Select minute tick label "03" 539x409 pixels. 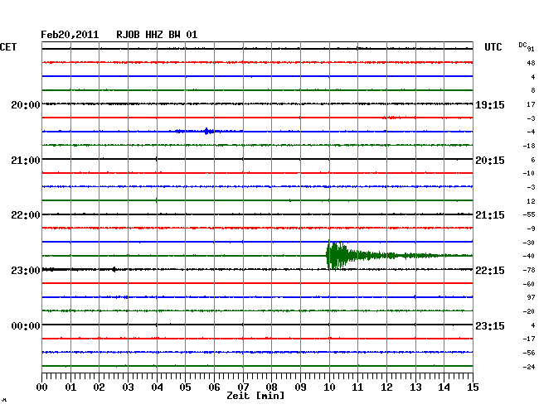coord(128,387)
